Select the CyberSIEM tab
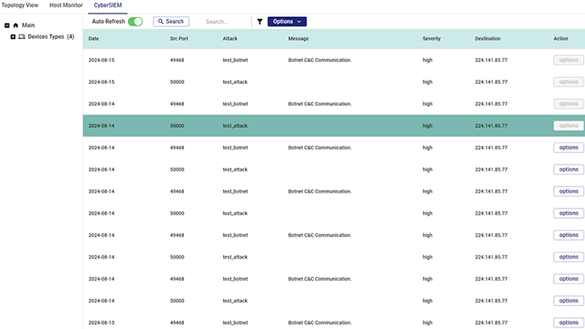This screenshot has height=329, width=585. (x=108, y=5)
